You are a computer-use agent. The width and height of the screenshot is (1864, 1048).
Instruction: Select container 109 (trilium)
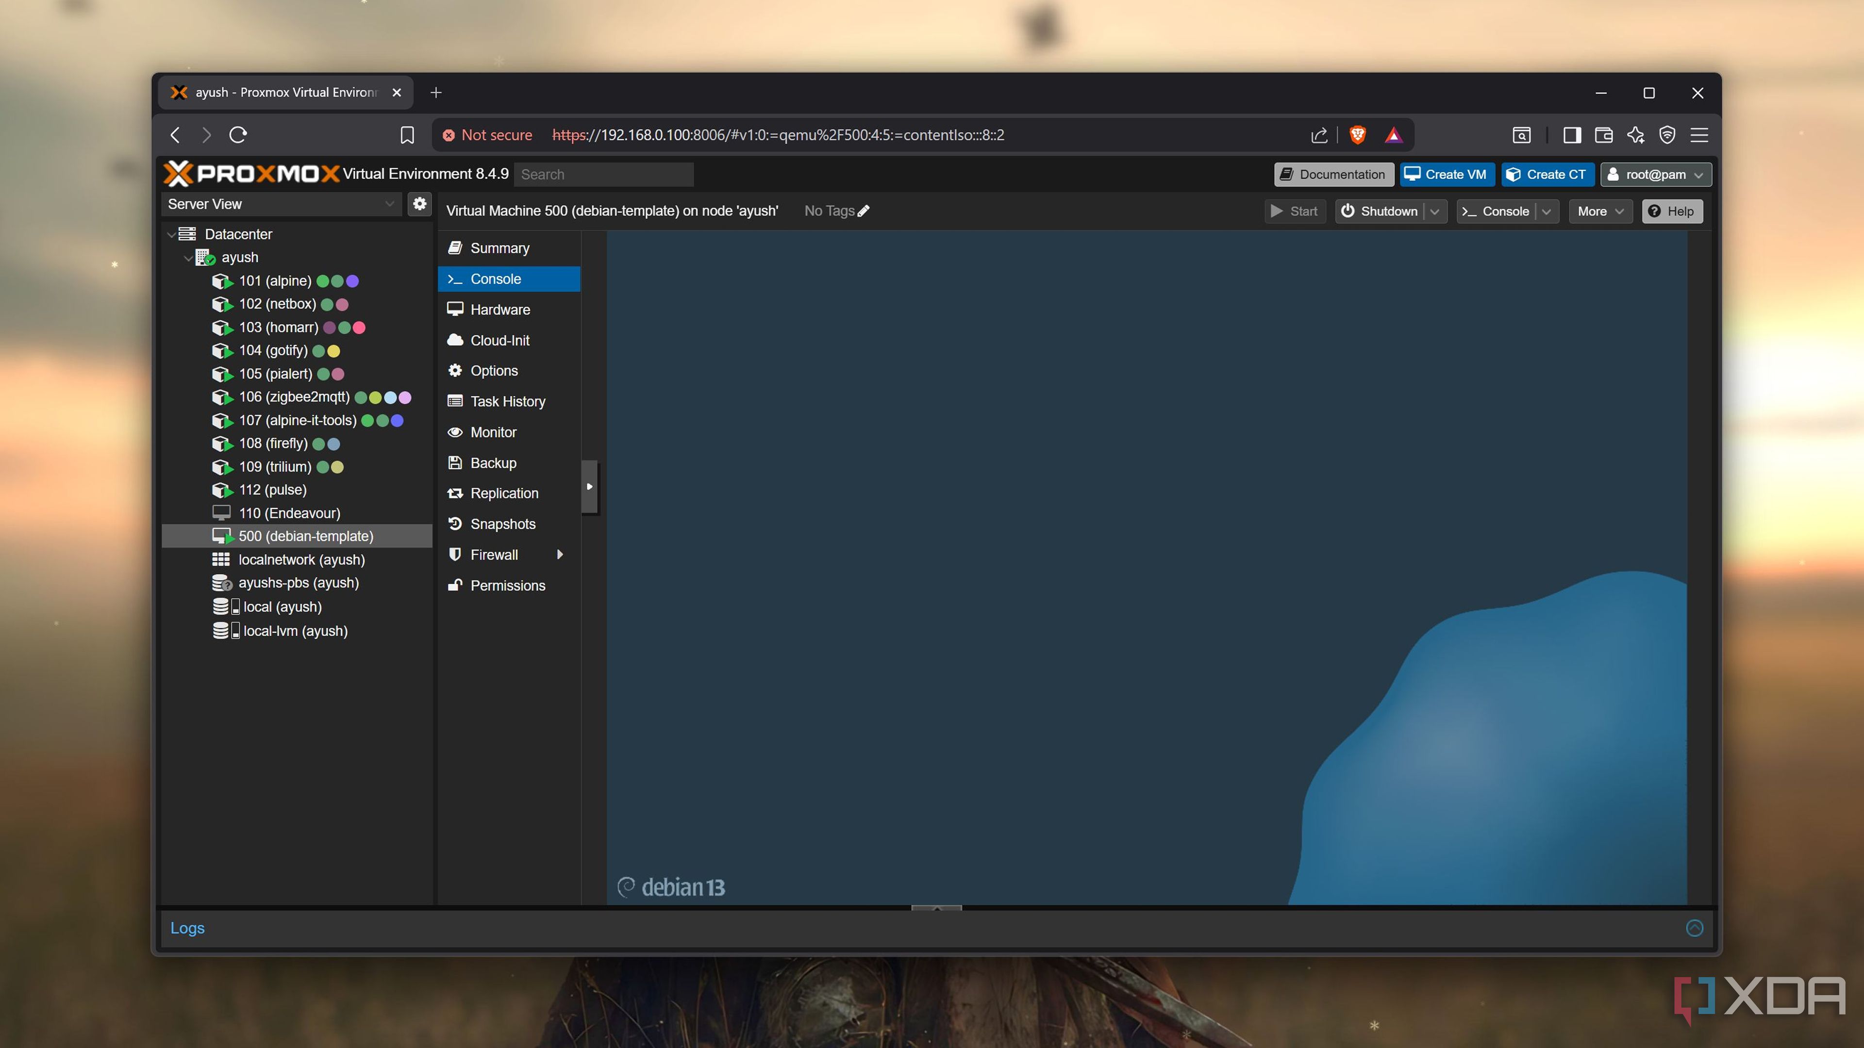[x=297, y=466]
